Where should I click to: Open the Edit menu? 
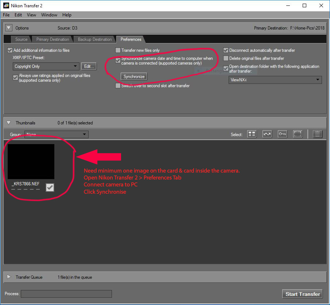tap(18, 15)
